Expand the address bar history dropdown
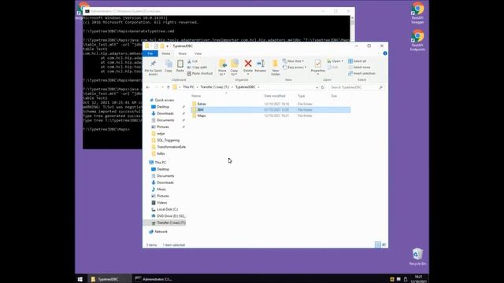 coord(317,87)
